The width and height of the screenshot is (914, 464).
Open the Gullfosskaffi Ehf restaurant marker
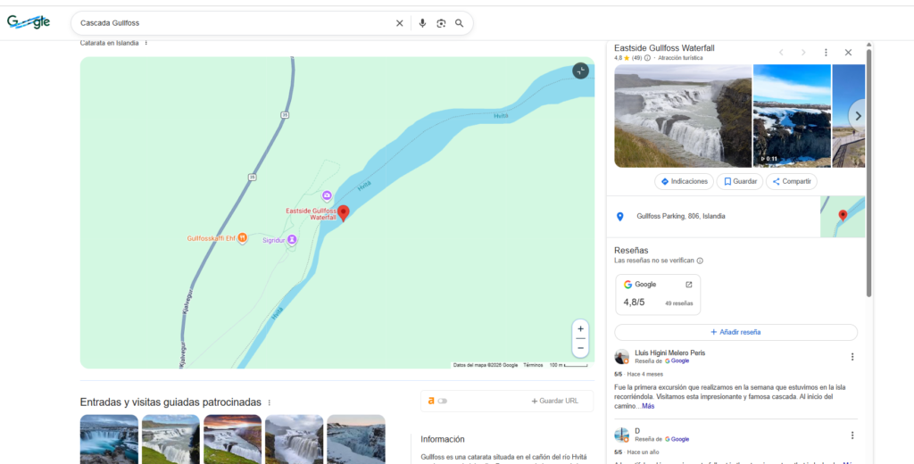tap(243, 238)
